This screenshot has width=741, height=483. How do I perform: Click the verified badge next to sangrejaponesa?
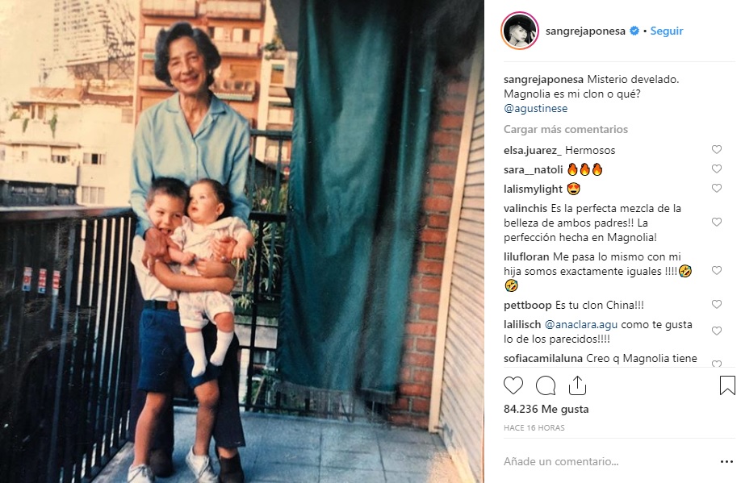[x=634, y=31]
